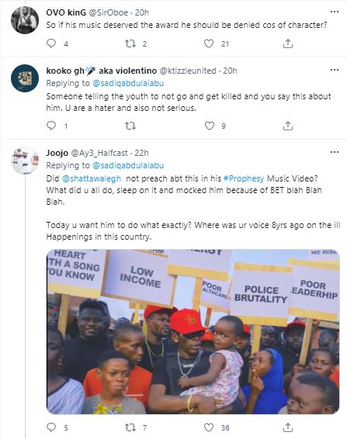
Task: Like OVO kinG's tweet with 21 likes
Action: [x=209, y=43]
